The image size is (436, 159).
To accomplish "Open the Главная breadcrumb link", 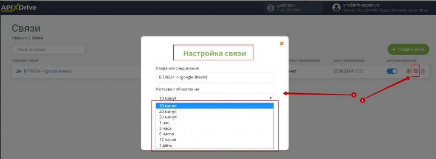I will tap(19, 38).
